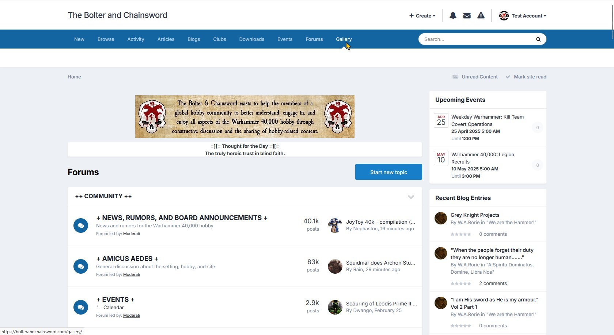Open the Downloads navigation tab
The width and height of the screenshot is (614, 335).
251,39
